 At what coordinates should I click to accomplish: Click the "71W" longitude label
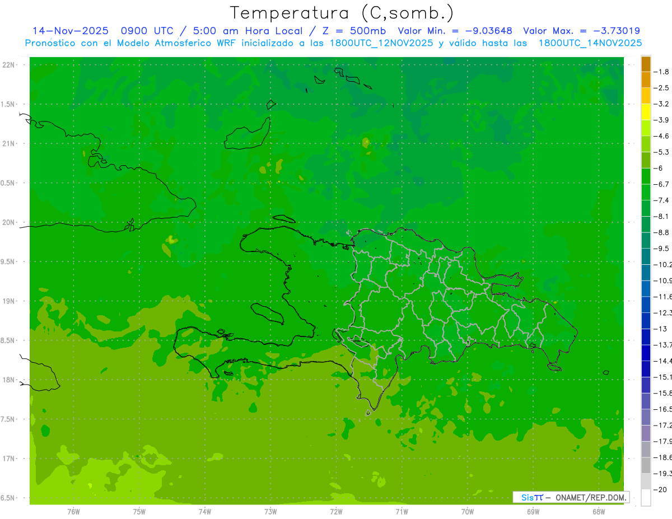click(402, 511)
